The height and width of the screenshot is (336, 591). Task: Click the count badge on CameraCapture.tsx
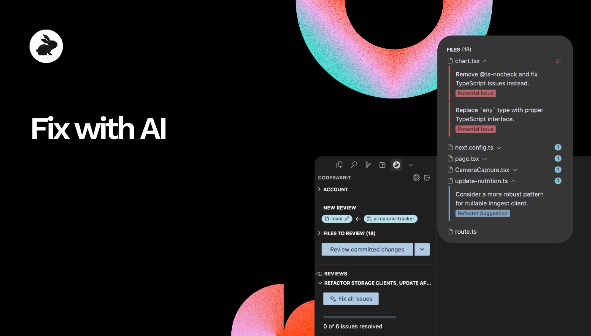click(558, 169)
